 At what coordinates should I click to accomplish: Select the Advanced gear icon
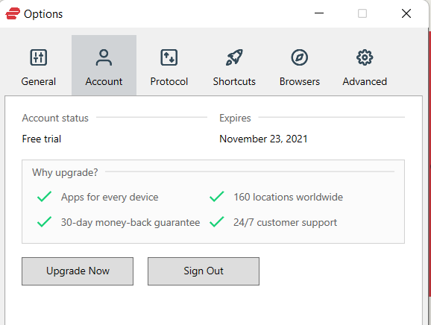365,57
